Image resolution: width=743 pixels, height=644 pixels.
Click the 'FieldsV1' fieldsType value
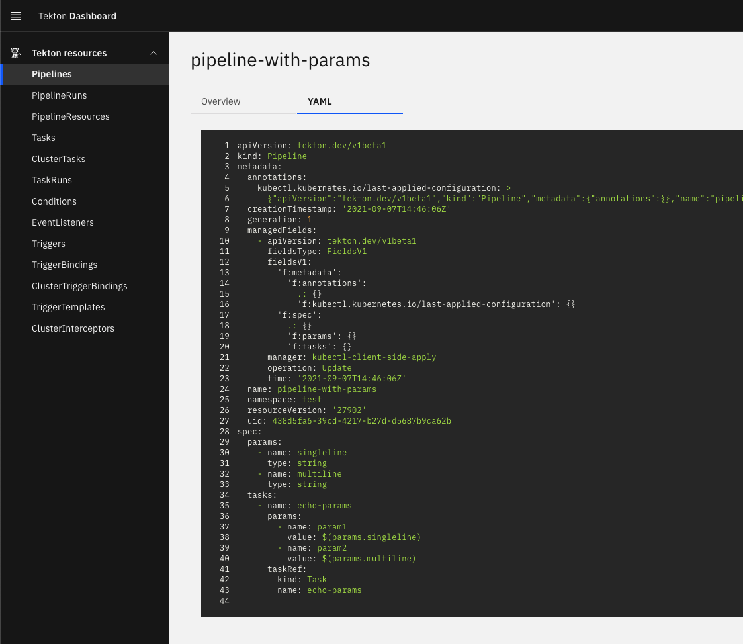click(347, 251)
